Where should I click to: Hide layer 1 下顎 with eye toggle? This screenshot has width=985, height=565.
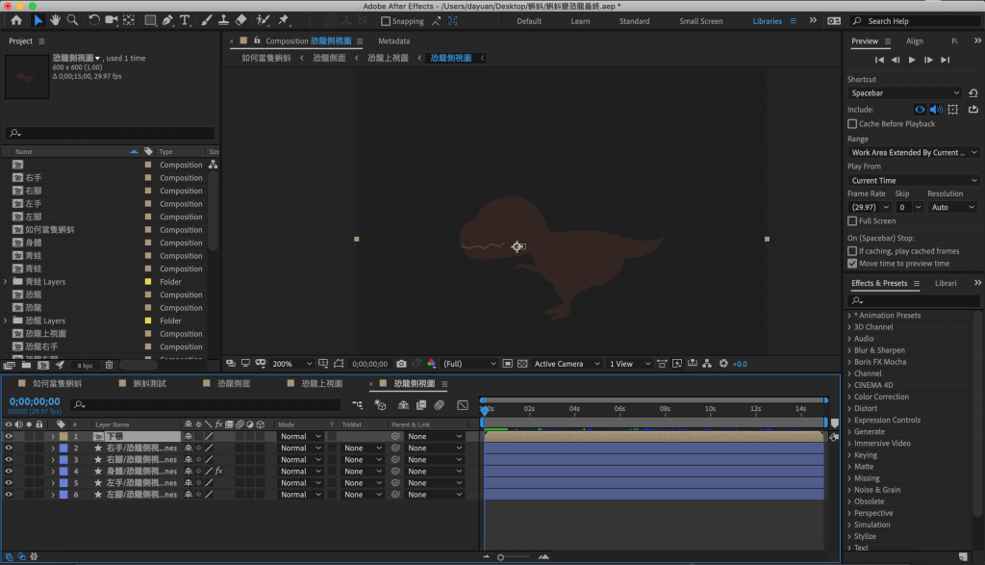[x=9, y=436]
